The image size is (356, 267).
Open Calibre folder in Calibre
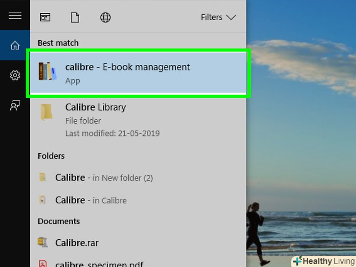(x=138, y=200)
